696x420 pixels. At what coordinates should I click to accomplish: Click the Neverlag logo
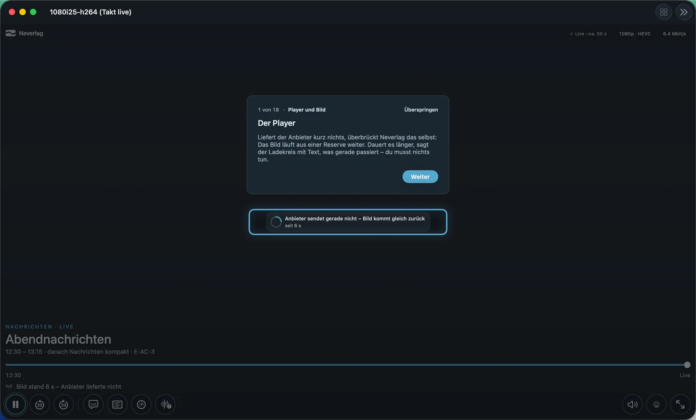[x=24, y=33]
